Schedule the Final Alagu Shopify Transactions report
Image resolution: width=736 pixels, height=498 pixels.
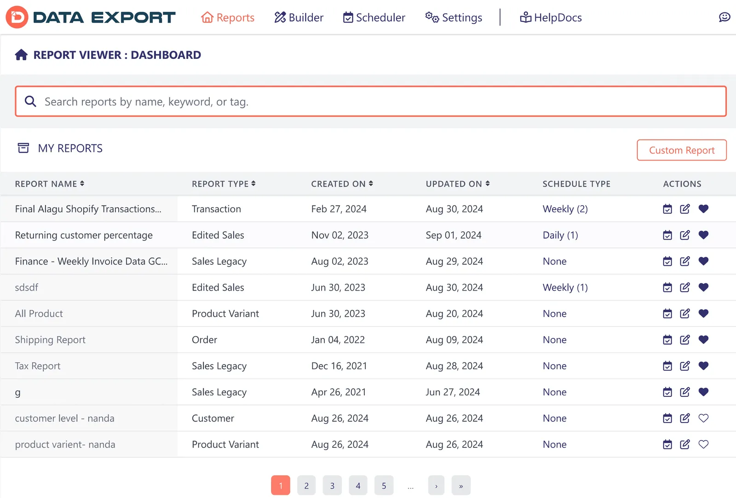click(x=667, y=209)
